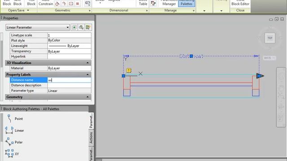
Task: Click the constraint settings icon in the Geometric panel
Action: click(x=88, y=4)
